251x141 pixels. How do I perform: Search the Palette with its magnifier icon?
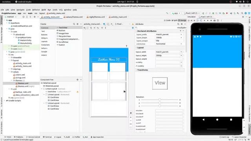coord(74,24)
